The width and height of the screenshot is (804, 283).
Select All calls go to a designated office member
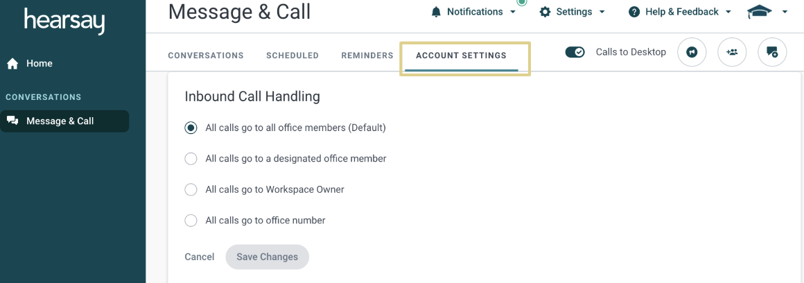(191, 158)
